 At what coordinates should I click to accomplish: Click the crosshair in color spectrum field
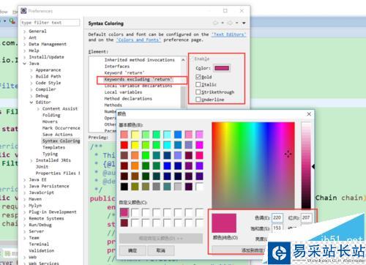(x=288, y=154)
